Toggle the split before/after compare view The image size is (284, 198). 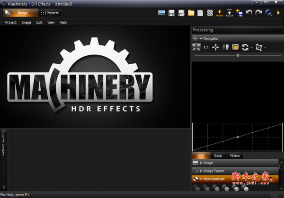[225, 47]
